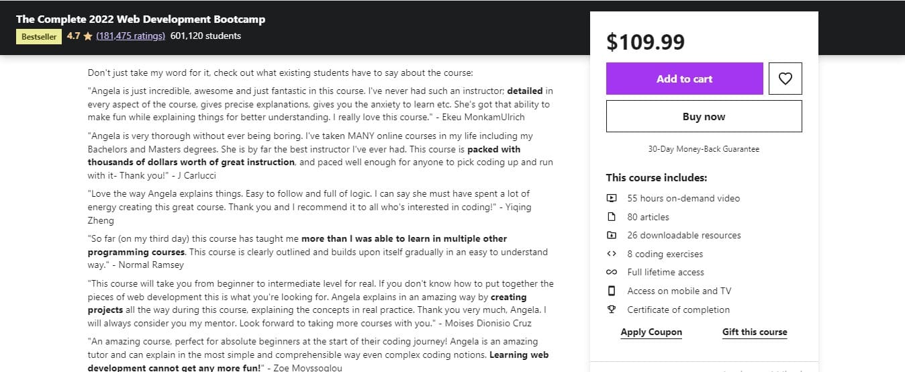This screenshot has height=372, width=905.
Task: Click the 30-Day Money-Back Guarantee text
Action: point(704,149)
